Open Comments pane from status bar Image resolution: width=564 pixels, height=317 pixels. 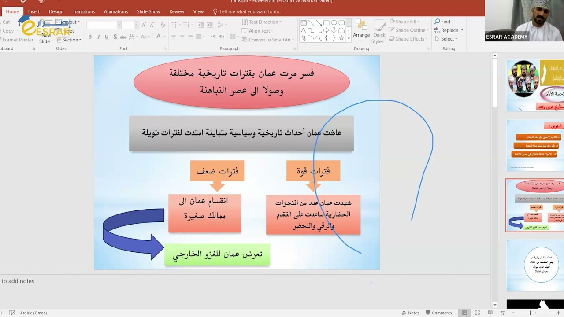point(439,313)
